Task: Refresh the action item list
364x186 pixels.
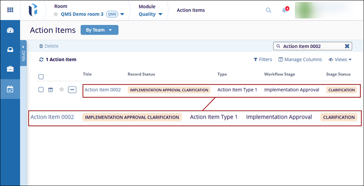Action: (x=41, y=60)
